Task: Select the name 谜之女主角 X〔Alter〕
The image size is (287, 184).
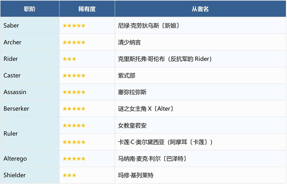Action: [x=146, y=109]
